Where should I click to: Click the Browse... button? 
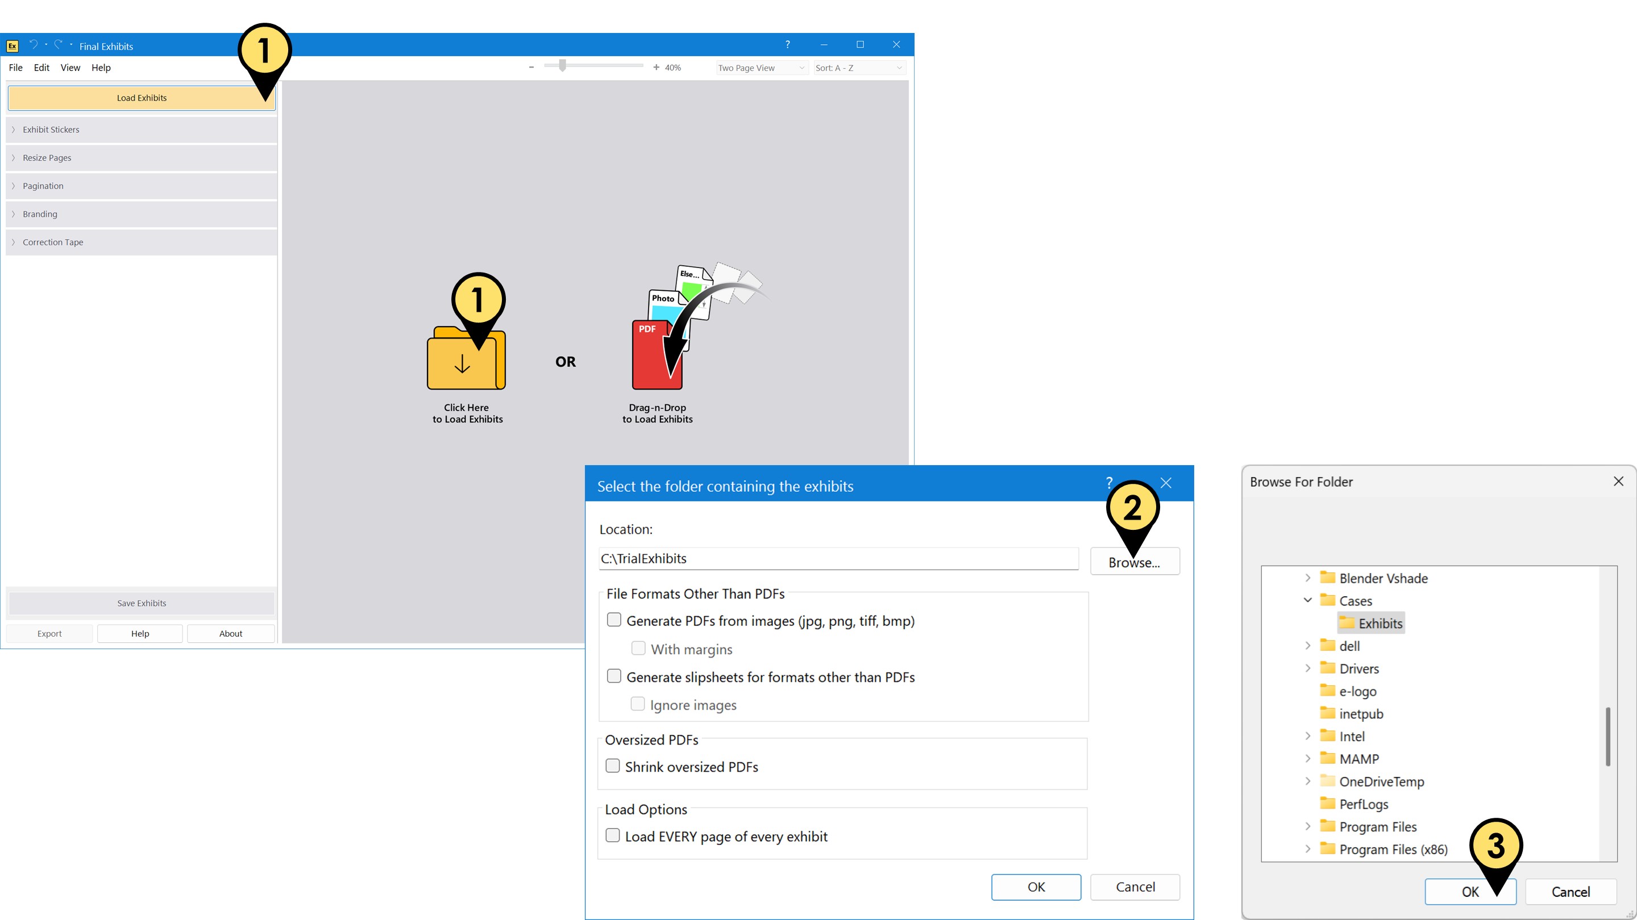[x=1135, y=561]
